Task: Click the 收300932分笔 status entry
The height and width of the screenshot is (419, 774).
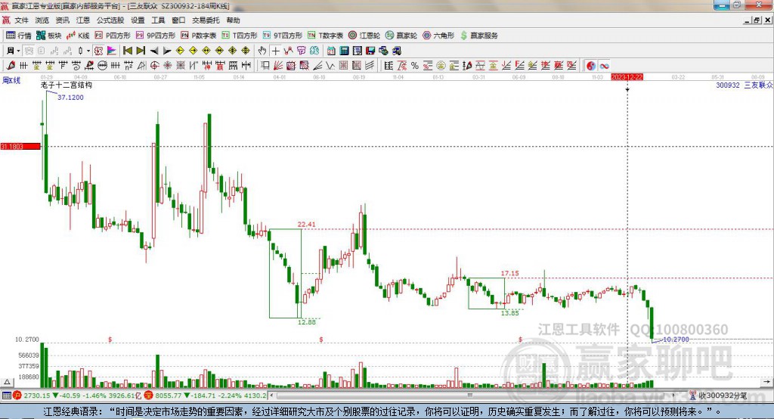Action: [x=718, y=396]
